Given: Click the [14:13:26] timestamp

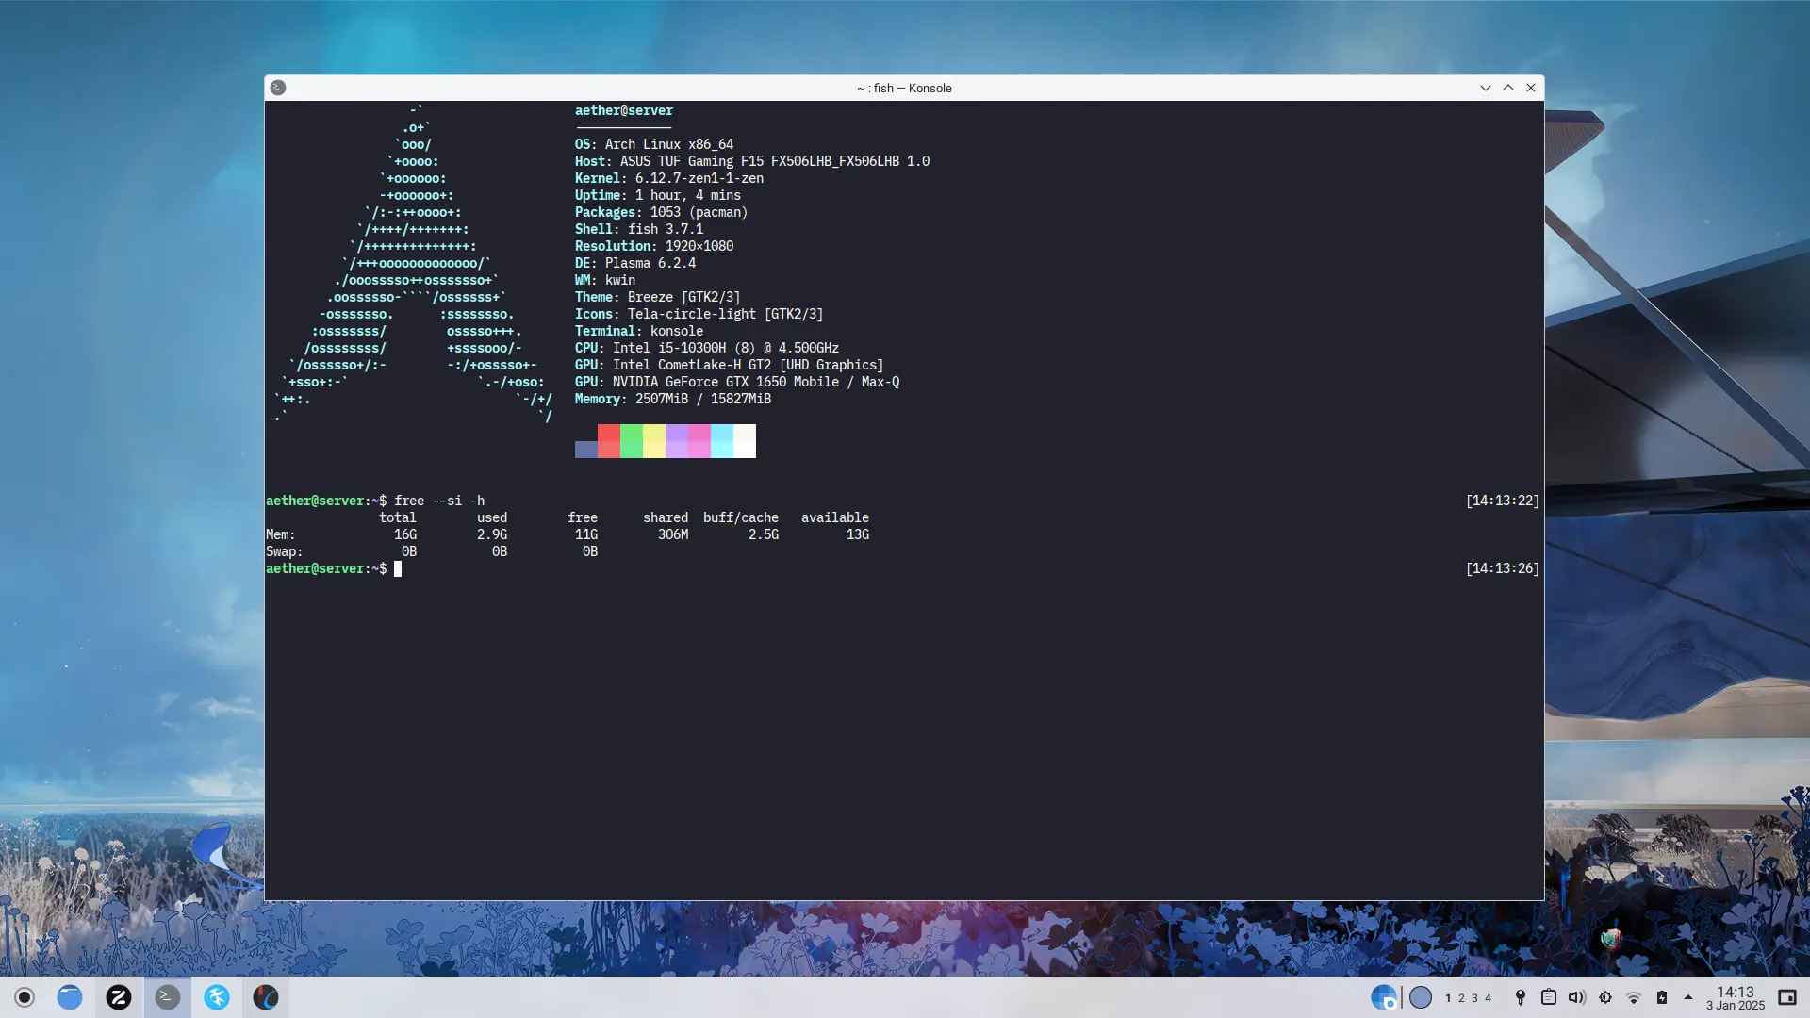Looking at the screenshot, I should coord(1503,568).
